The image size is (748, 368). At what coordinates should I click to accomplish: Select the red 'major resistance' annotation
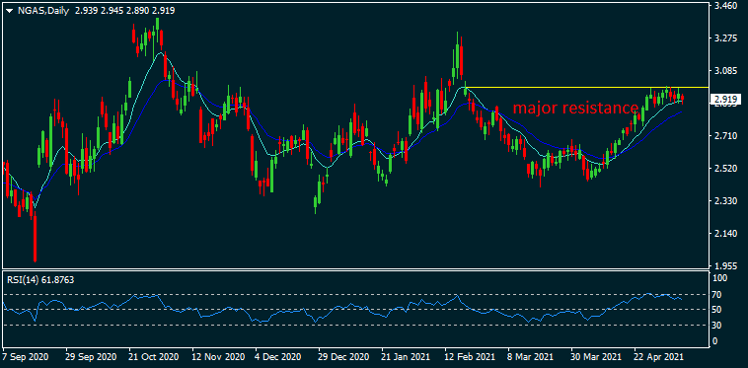click(575, 109)
